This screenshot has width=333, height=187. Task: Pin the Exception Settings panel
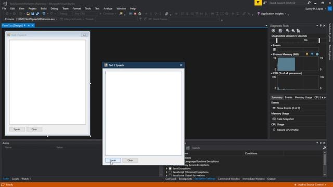pos(321,143)
